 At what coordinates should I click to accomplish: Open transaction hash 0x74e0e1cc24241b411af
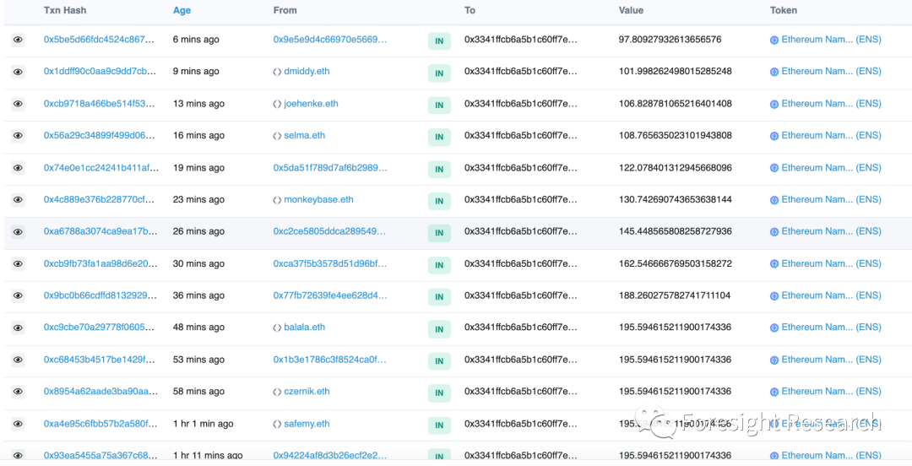click(100, 167)
